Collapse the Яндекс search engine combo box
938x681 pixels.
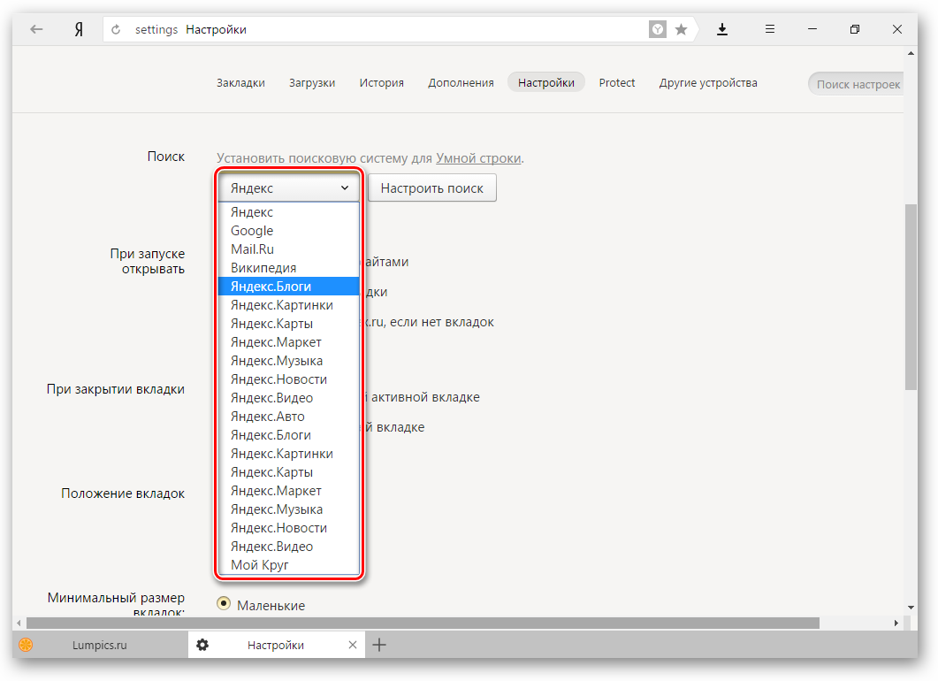289,188
